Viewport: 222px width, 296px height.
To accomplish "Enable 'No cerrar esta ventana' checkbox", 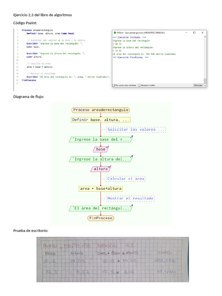I will tap(114, 85).
